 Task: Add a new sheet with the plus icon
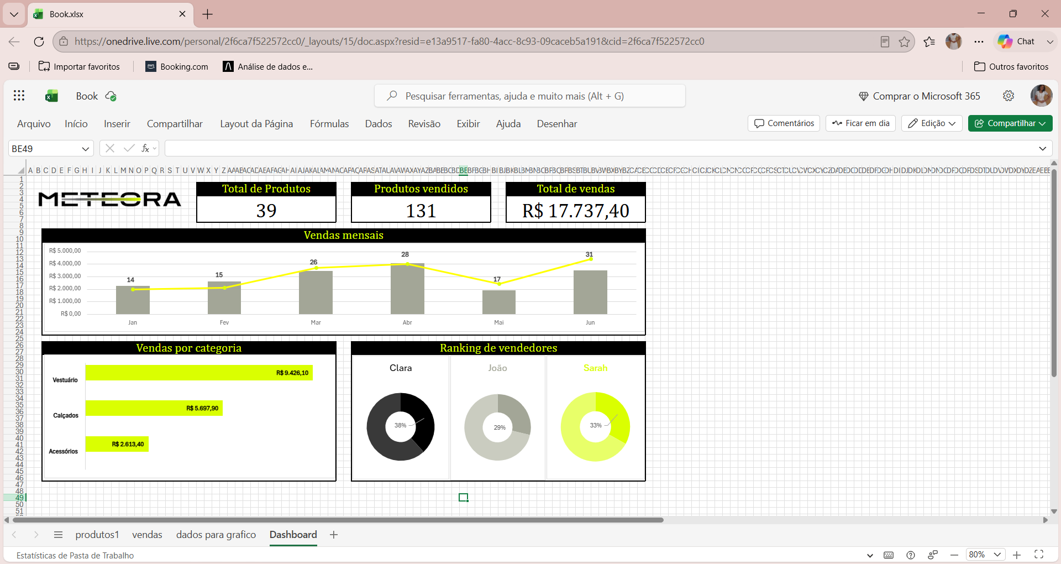(x=334, y=535)
